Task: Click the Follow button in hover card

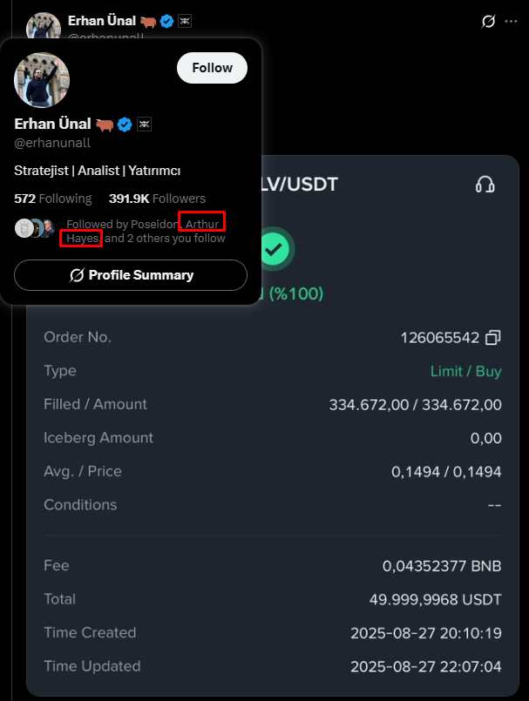Action: point(212,68)
